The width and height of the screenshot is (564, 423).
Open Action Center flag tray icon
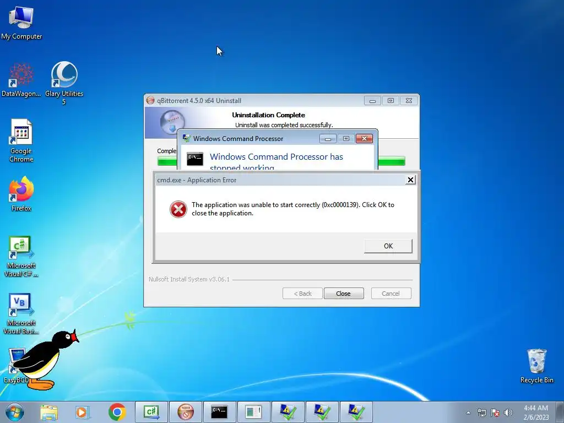coord(495,413)
